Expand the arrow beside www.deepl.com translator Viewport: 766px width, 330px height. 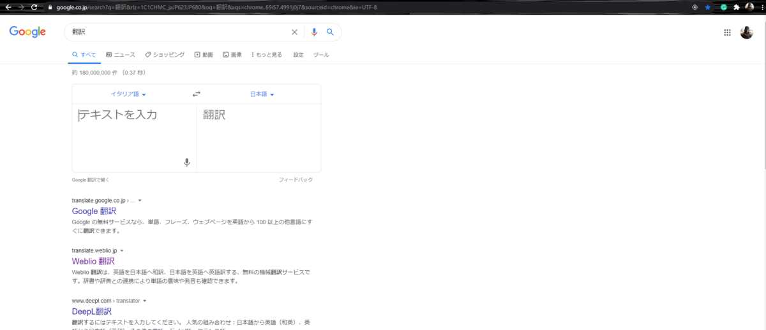point(145,301)
